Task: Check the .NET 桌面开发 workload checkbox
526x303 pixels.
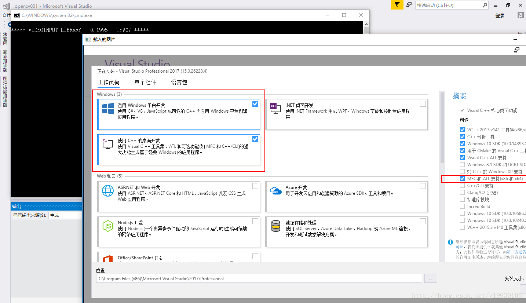Action: (x=423, y=104)
